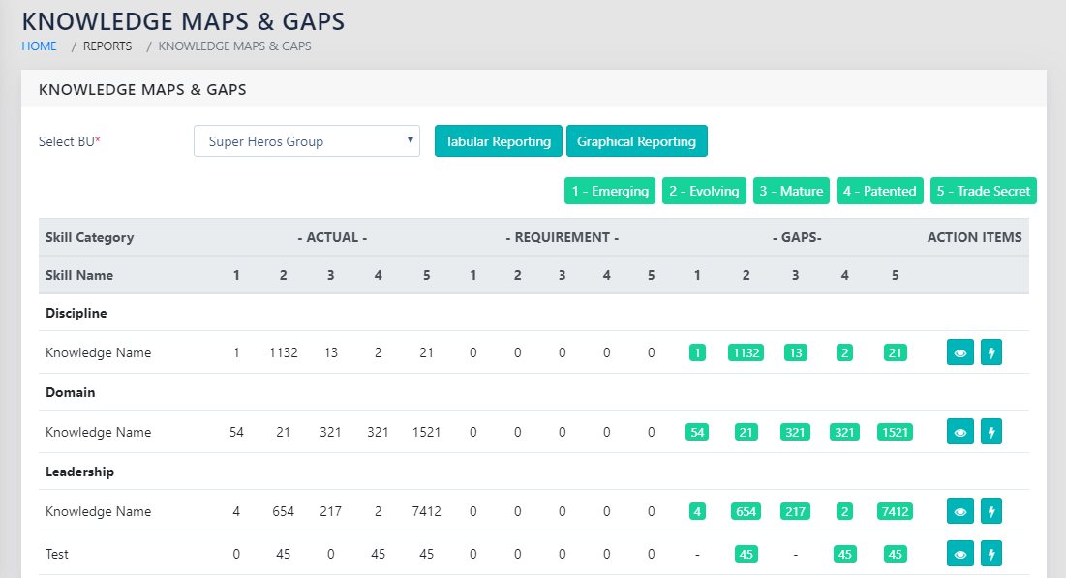
Task: Switch to Tabular Reporting view
Action: pos(498,141)
